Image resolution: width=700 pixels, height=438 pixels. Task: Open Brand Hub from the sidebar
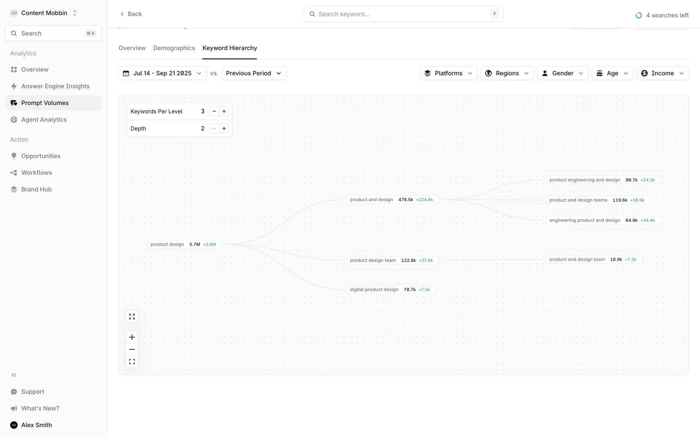[x=36, y=189]
